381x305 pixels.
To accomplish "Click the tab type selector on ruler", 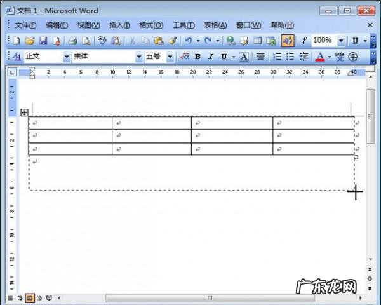I will coord(12,72).
